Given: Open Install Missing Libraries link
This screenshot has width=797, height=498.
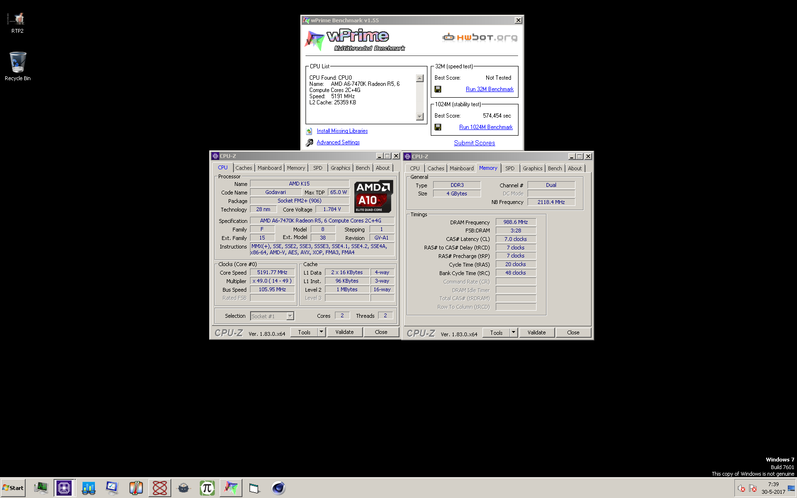Looking at the screenshot, I should tap(342, 131).
